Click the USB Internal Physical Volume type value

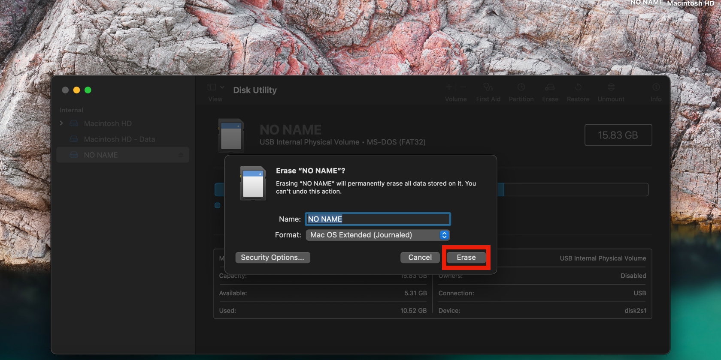[x=603, y=258]
